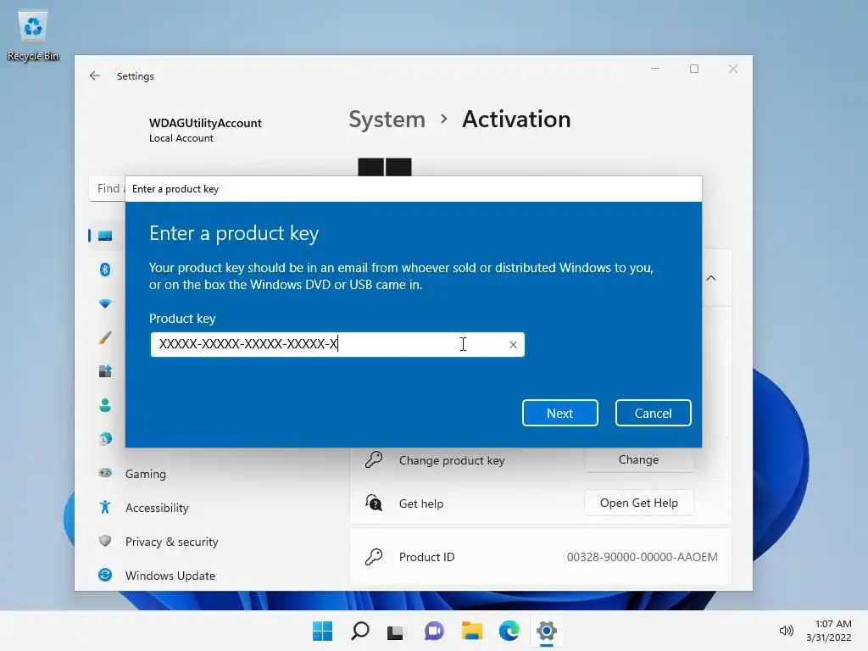Open Windows Update settings
The width and height of the screenshot is (868, 651).
[170, 576]
